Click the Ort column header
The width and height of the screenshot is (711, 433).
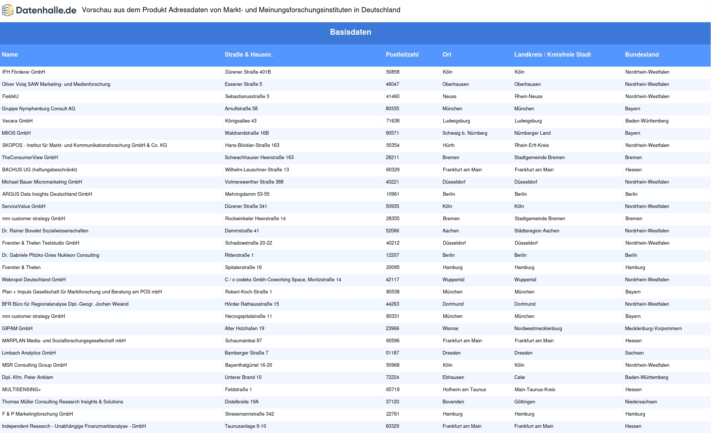[447, 55]
